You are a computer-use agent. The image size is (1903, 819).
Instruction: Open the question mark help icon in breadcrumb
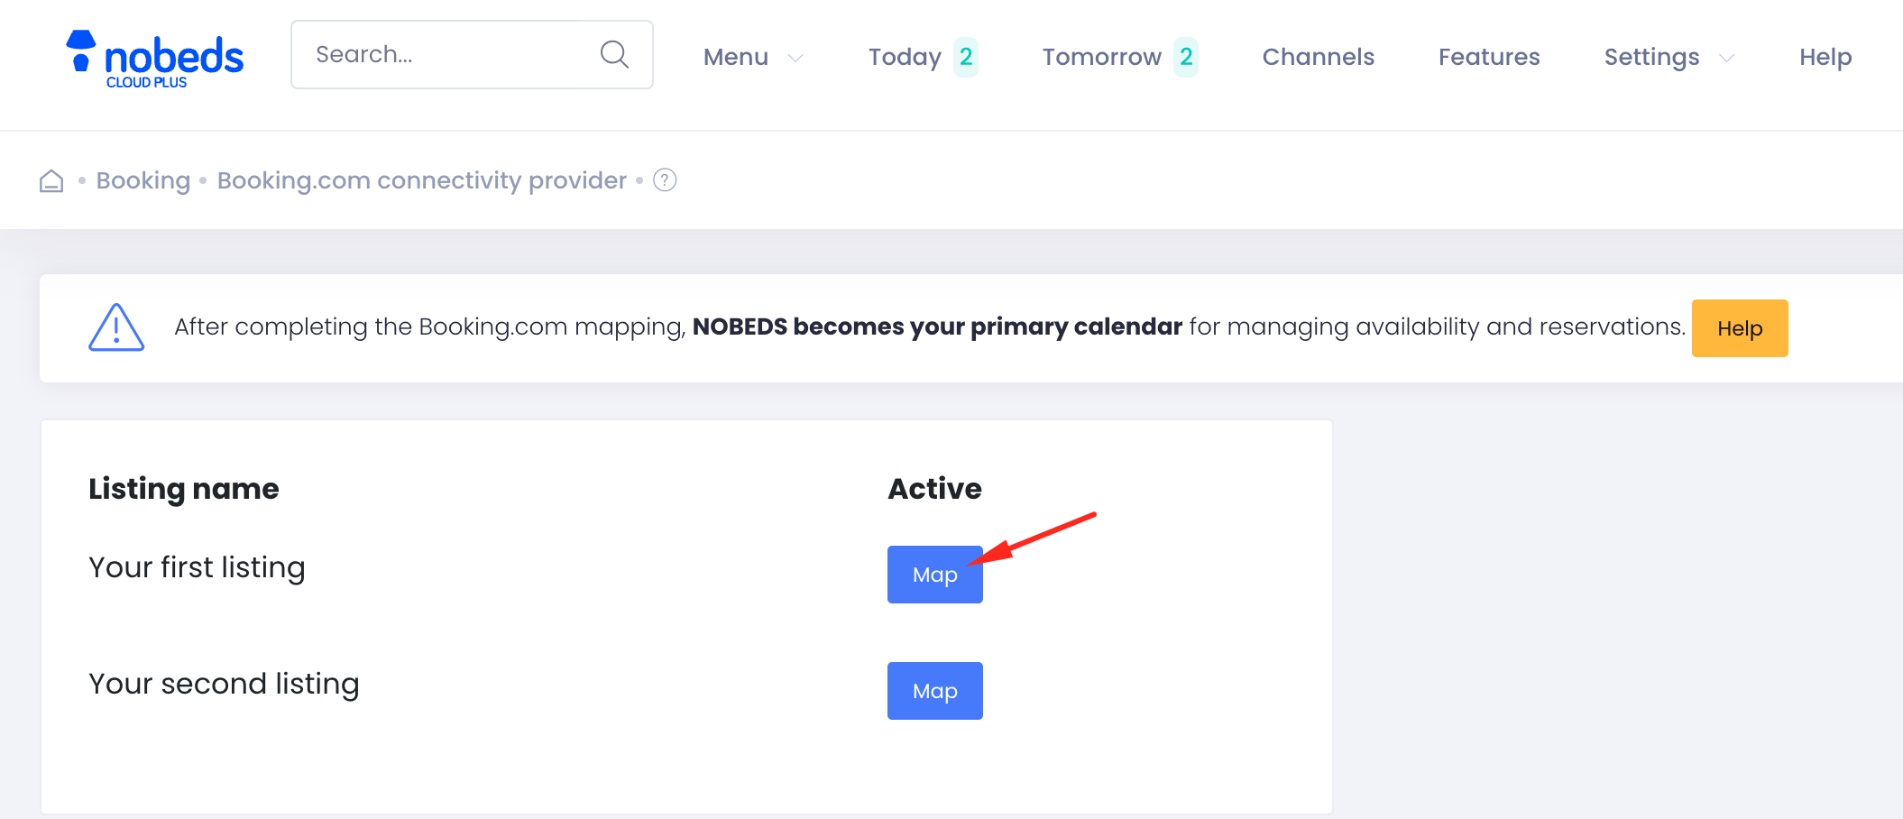(x=665, y=180)
